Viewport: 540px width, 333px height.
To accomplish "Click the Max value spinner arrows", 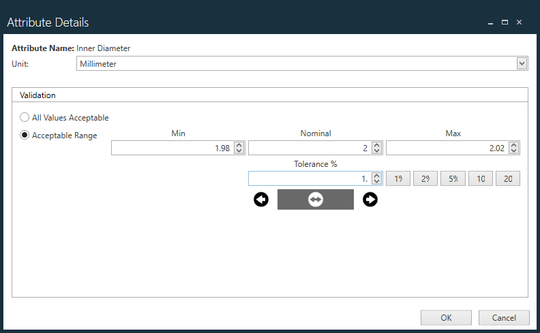I will click(514, 148).
